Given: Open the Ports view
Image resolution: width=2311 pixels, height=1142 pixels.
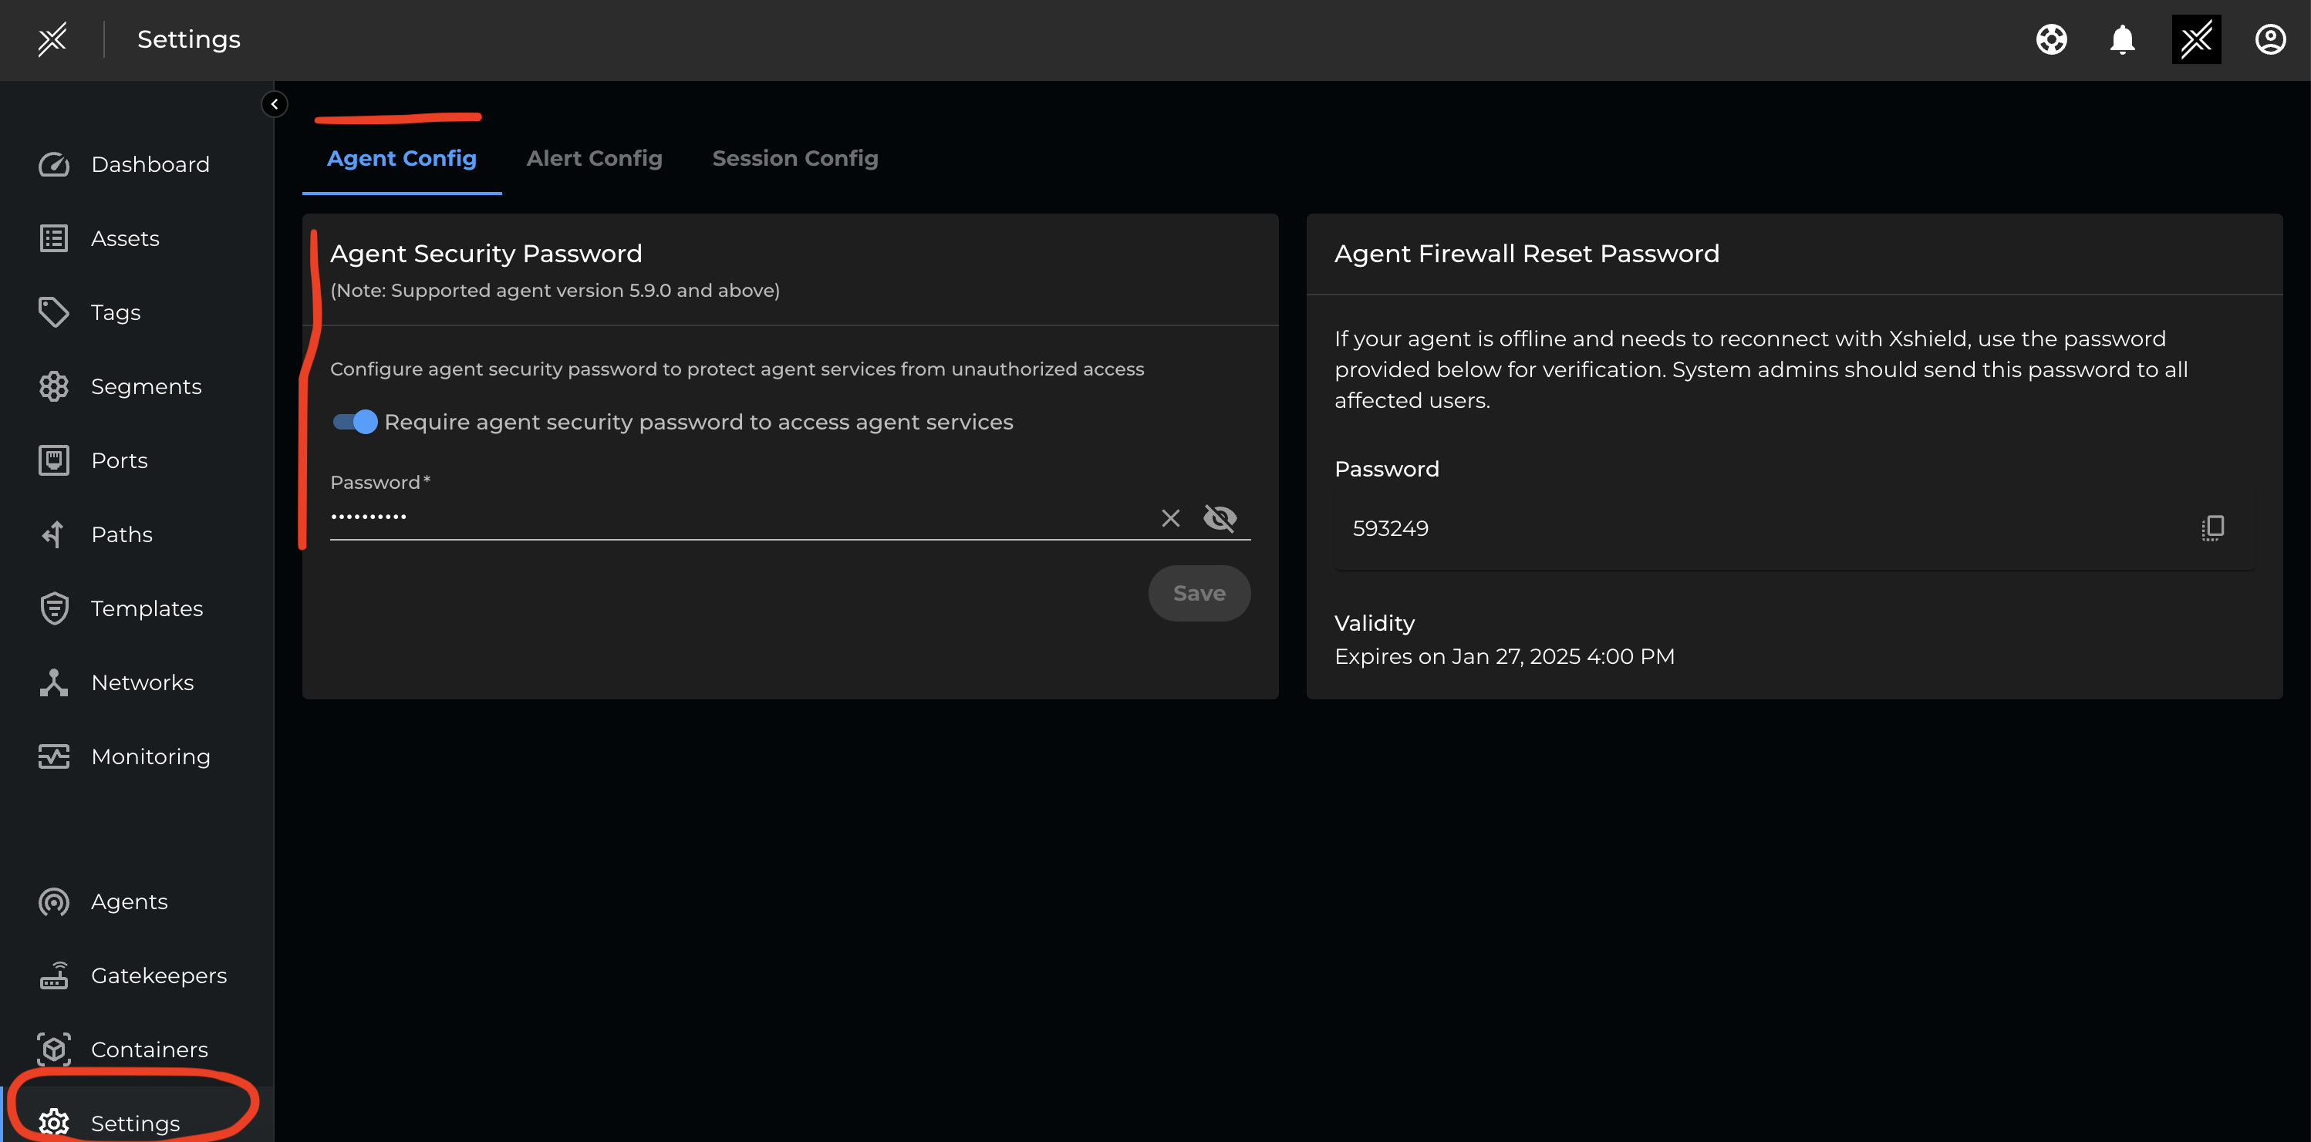Looking at the screenshot, I should click(119, 460).
